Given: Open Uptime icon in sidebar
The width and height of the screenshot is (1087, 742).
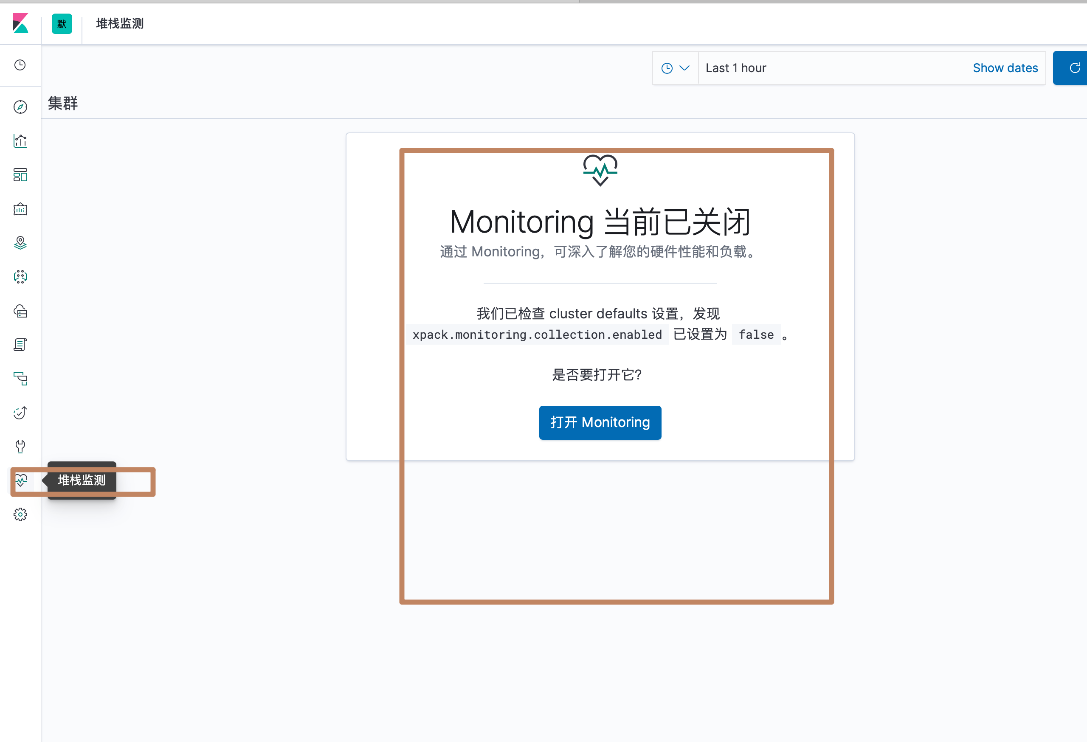Looking at the screenshot, I should pos(20,412).
